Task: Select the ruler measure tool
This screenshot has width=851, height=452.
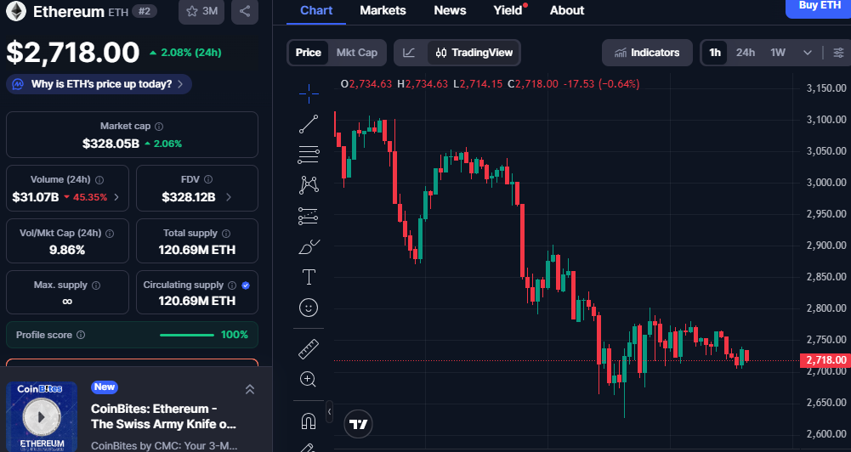Action: (x=309, y=349)
